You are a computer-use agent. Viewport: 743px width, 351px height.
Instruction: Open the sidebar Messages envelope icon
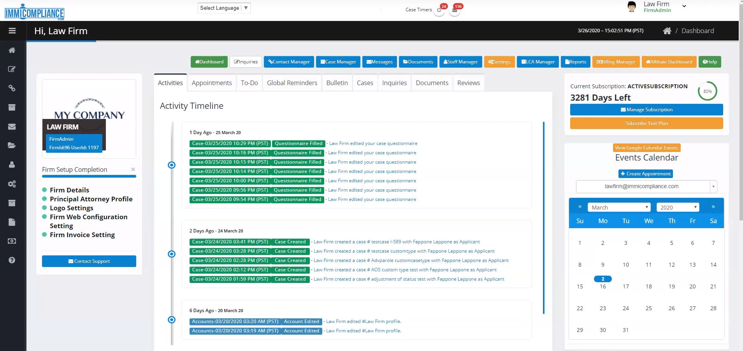[12, 126]
